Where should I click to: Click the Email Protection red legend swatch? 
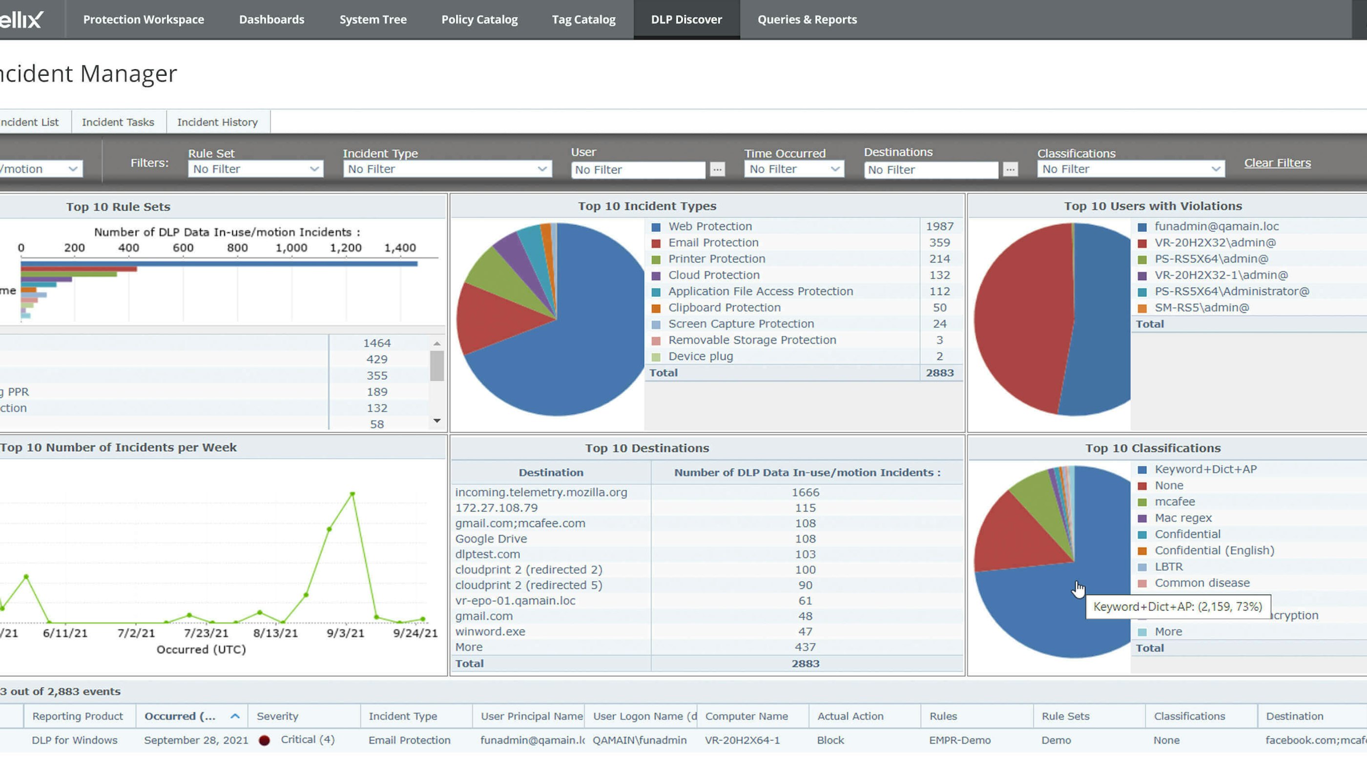pos(656,243)
